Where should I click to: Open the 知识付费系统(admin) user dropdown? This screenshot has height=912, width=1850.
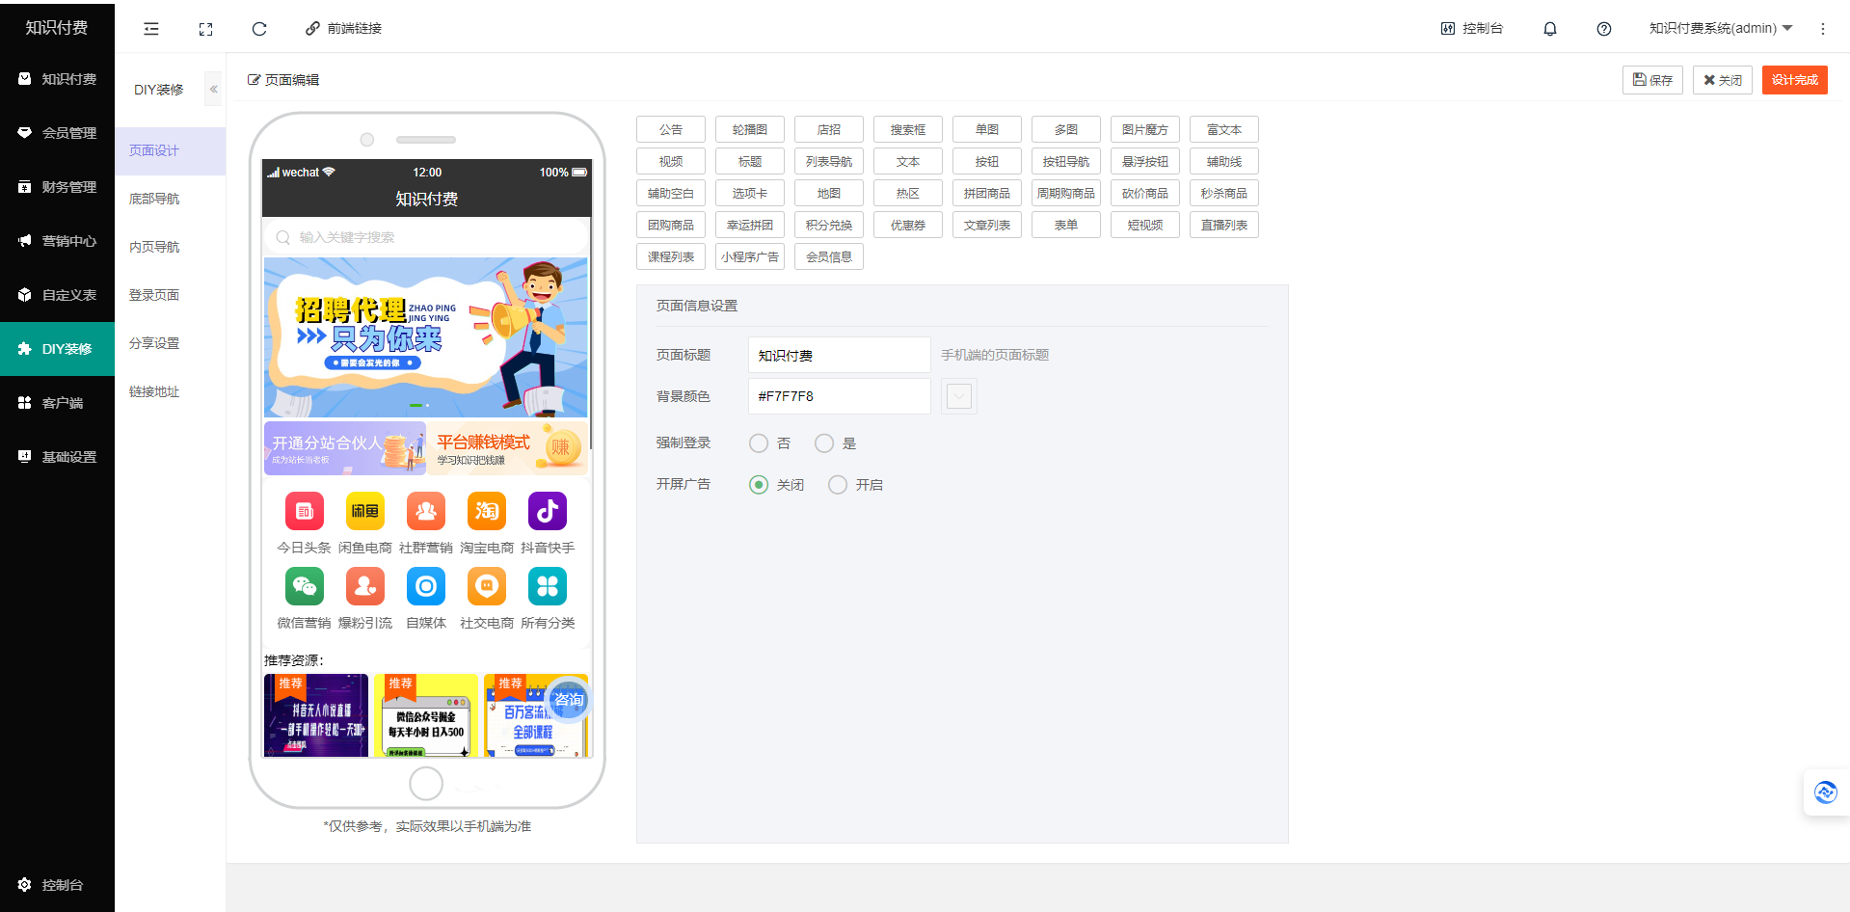(1721, 28)
